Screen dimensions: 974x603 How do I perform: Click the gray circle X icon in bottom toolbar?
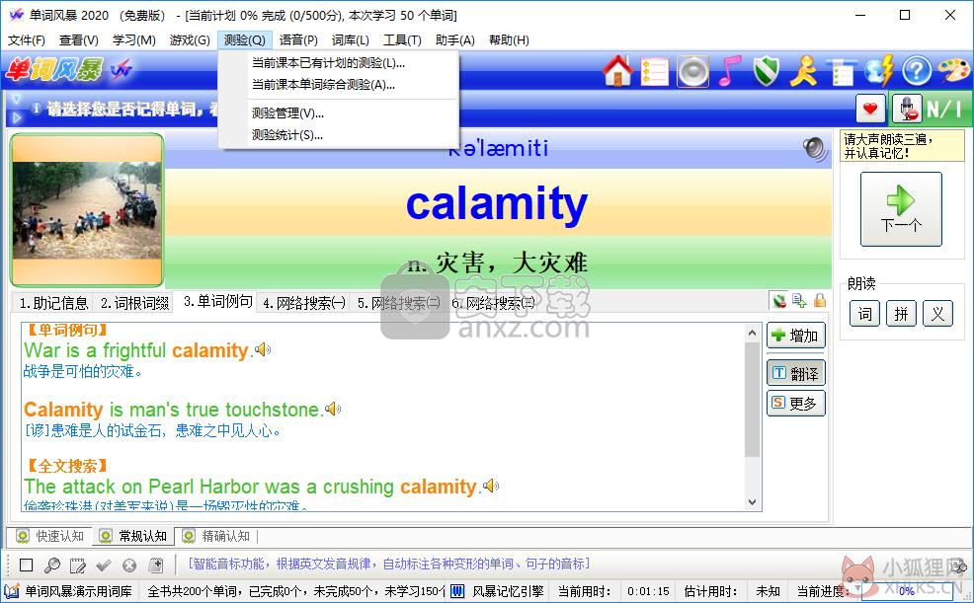point(129,565)
